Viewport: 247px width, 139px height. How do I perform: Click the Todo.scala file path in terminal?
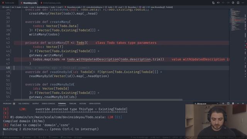click(x=58, y=117)
